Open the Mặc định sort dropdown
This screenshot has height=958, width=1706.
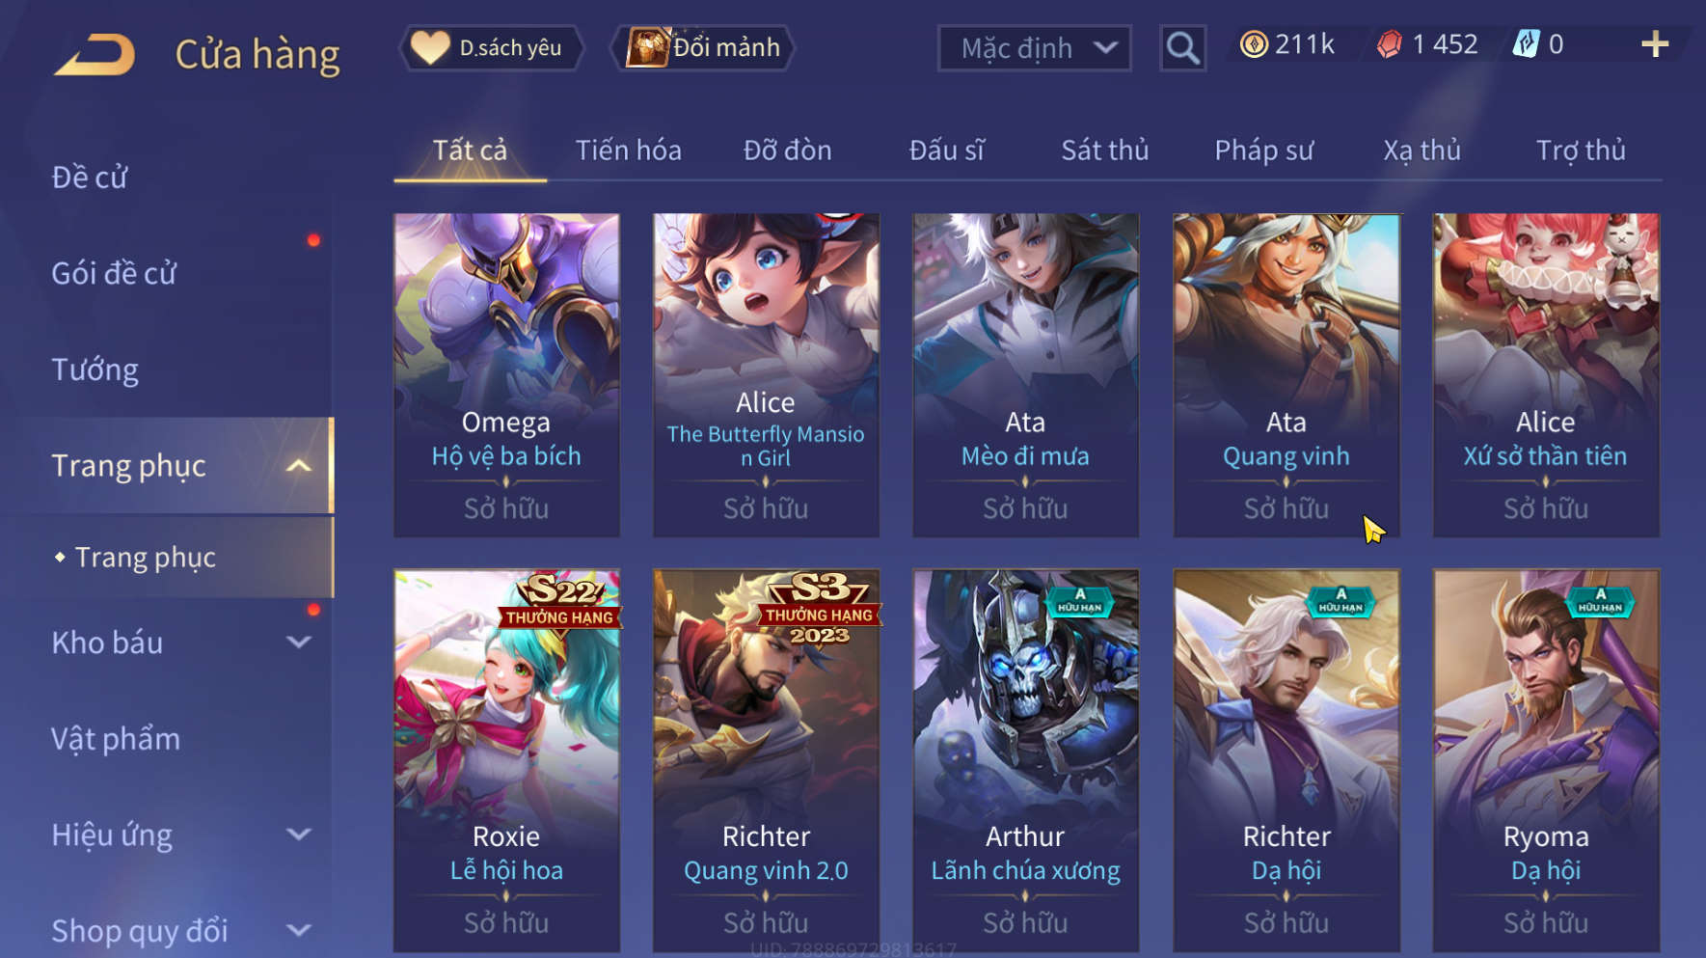pos(1034,47)
